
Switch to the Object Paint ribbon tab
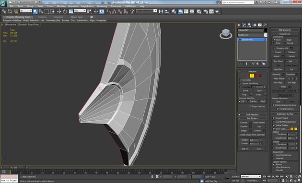[x=77, y=17]
